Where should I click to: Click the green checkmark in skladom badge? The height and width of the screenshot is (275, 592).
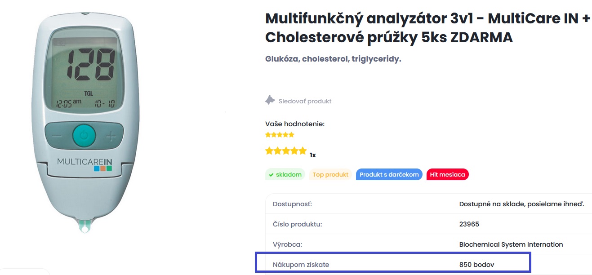coord(271,175)
